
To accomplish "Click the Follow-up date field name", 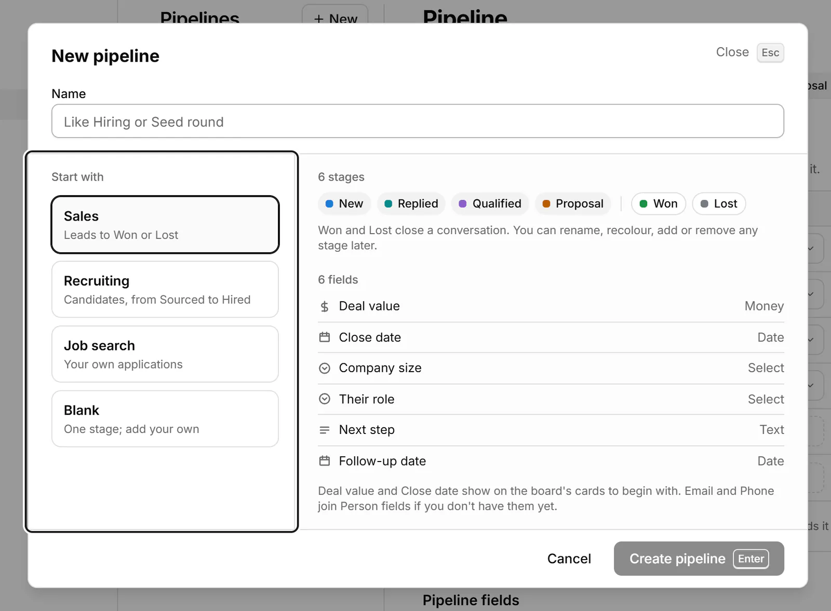I will (382, 461).
